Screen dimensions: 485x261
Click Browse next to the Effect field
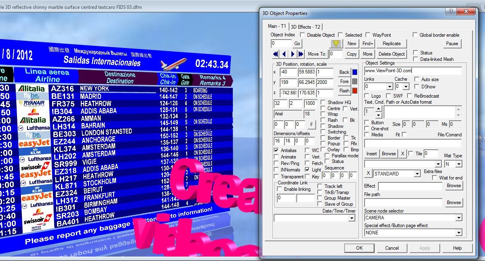pos(454,186)
